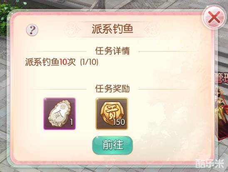This screenshot has height=172, width=228.
Task: Click the 任务奖励 section header
Action: pyautogui.click(x=112, y=89)
